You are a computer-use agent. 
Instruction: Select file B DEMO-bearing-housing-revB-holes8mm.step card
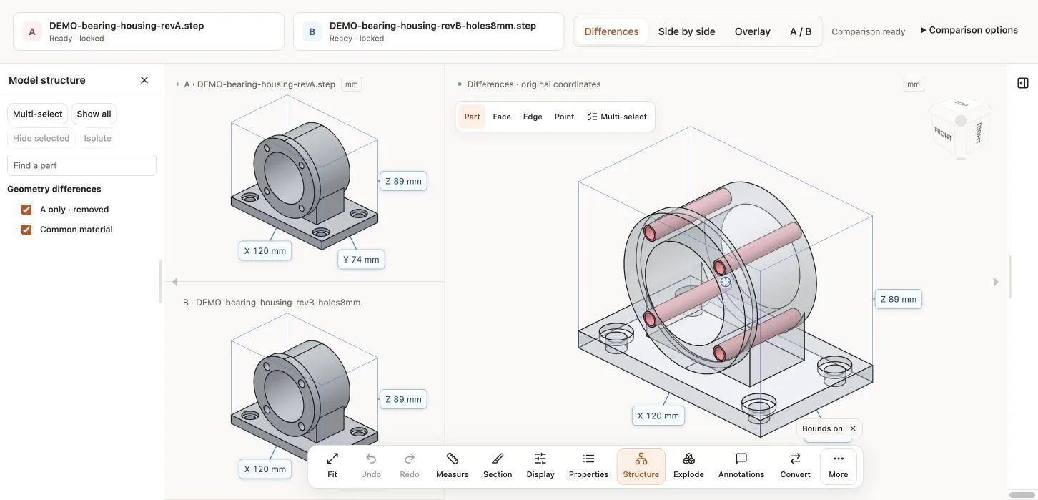click(429, 31)
